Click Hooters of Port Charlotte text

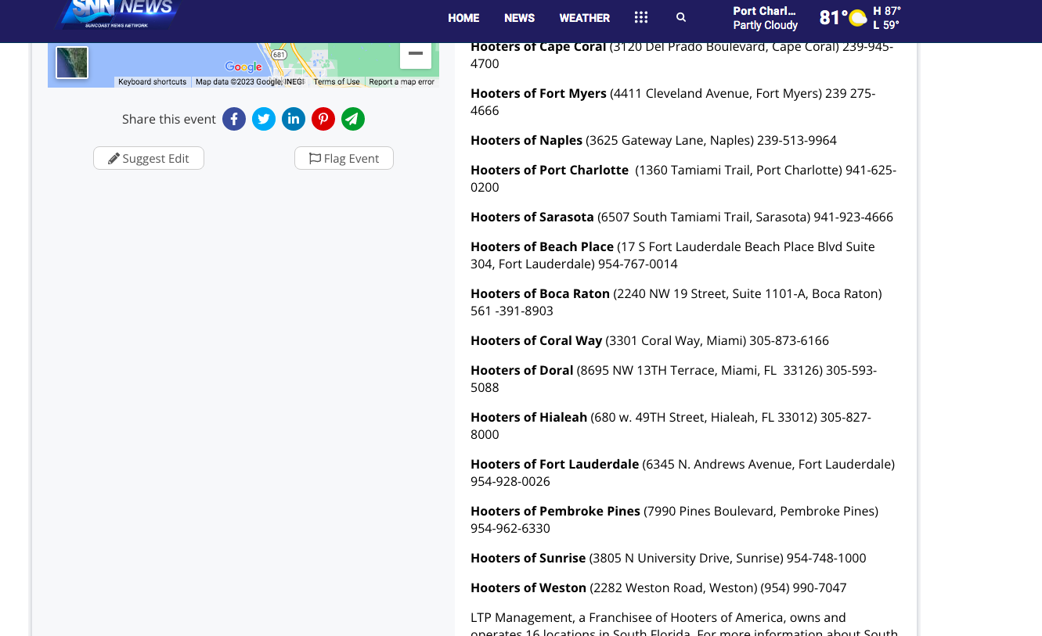[550, 170]
